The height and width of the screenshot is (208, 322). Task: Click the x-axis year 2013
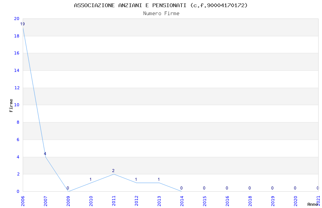[159, 201]
